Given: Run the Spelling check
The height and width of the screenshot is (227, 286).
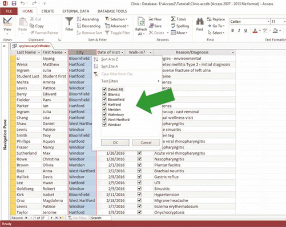Looking at the screenshot, I should [x=180, y=26].
